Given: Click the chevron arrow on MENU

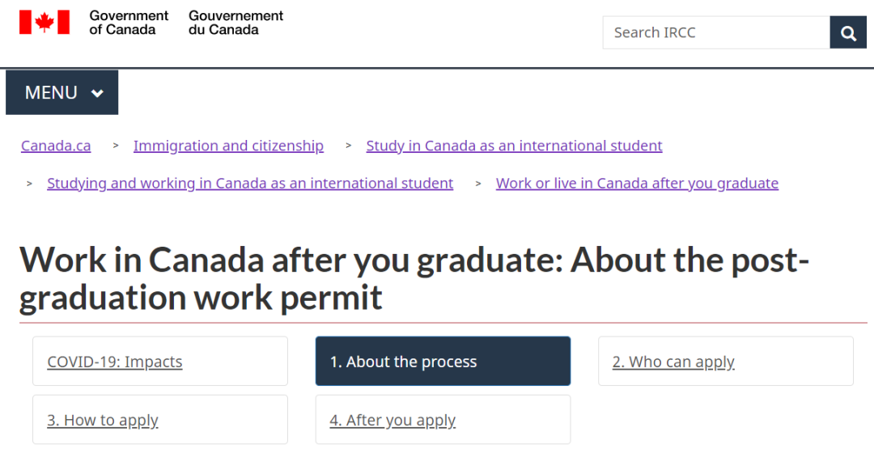Looking at the screenshot, I should (x=98, y=93).
